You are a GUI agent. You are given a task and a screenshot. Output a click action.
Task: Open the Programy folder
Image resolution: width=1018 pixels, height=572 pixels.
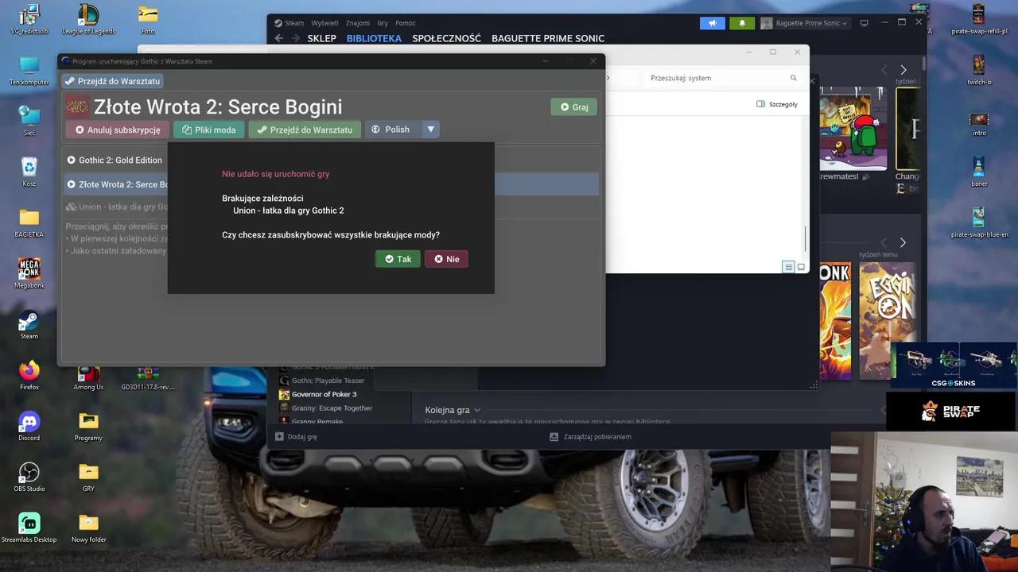tap(88, 426)
